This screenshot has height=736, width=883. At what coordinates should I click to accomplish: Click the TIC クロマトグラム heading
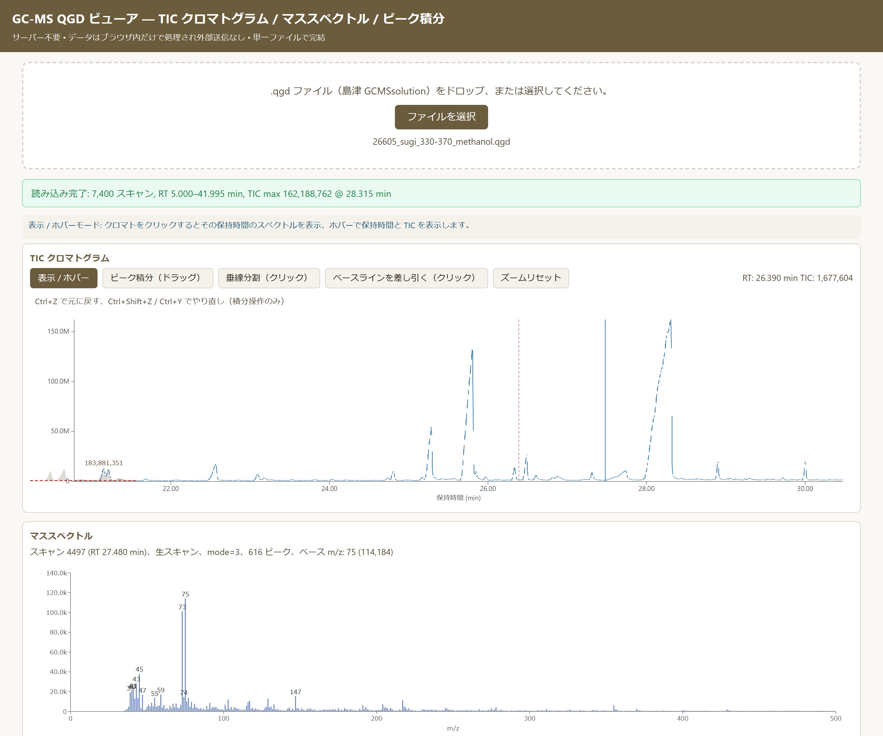[69, 258]
